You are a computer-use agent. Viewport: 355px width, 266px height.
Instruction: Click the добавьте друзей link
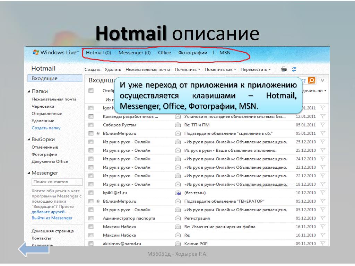pos(49,212)
